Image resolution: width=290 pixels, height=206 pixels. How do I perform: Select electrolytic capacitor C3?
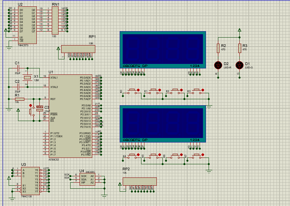coord(40,108)
